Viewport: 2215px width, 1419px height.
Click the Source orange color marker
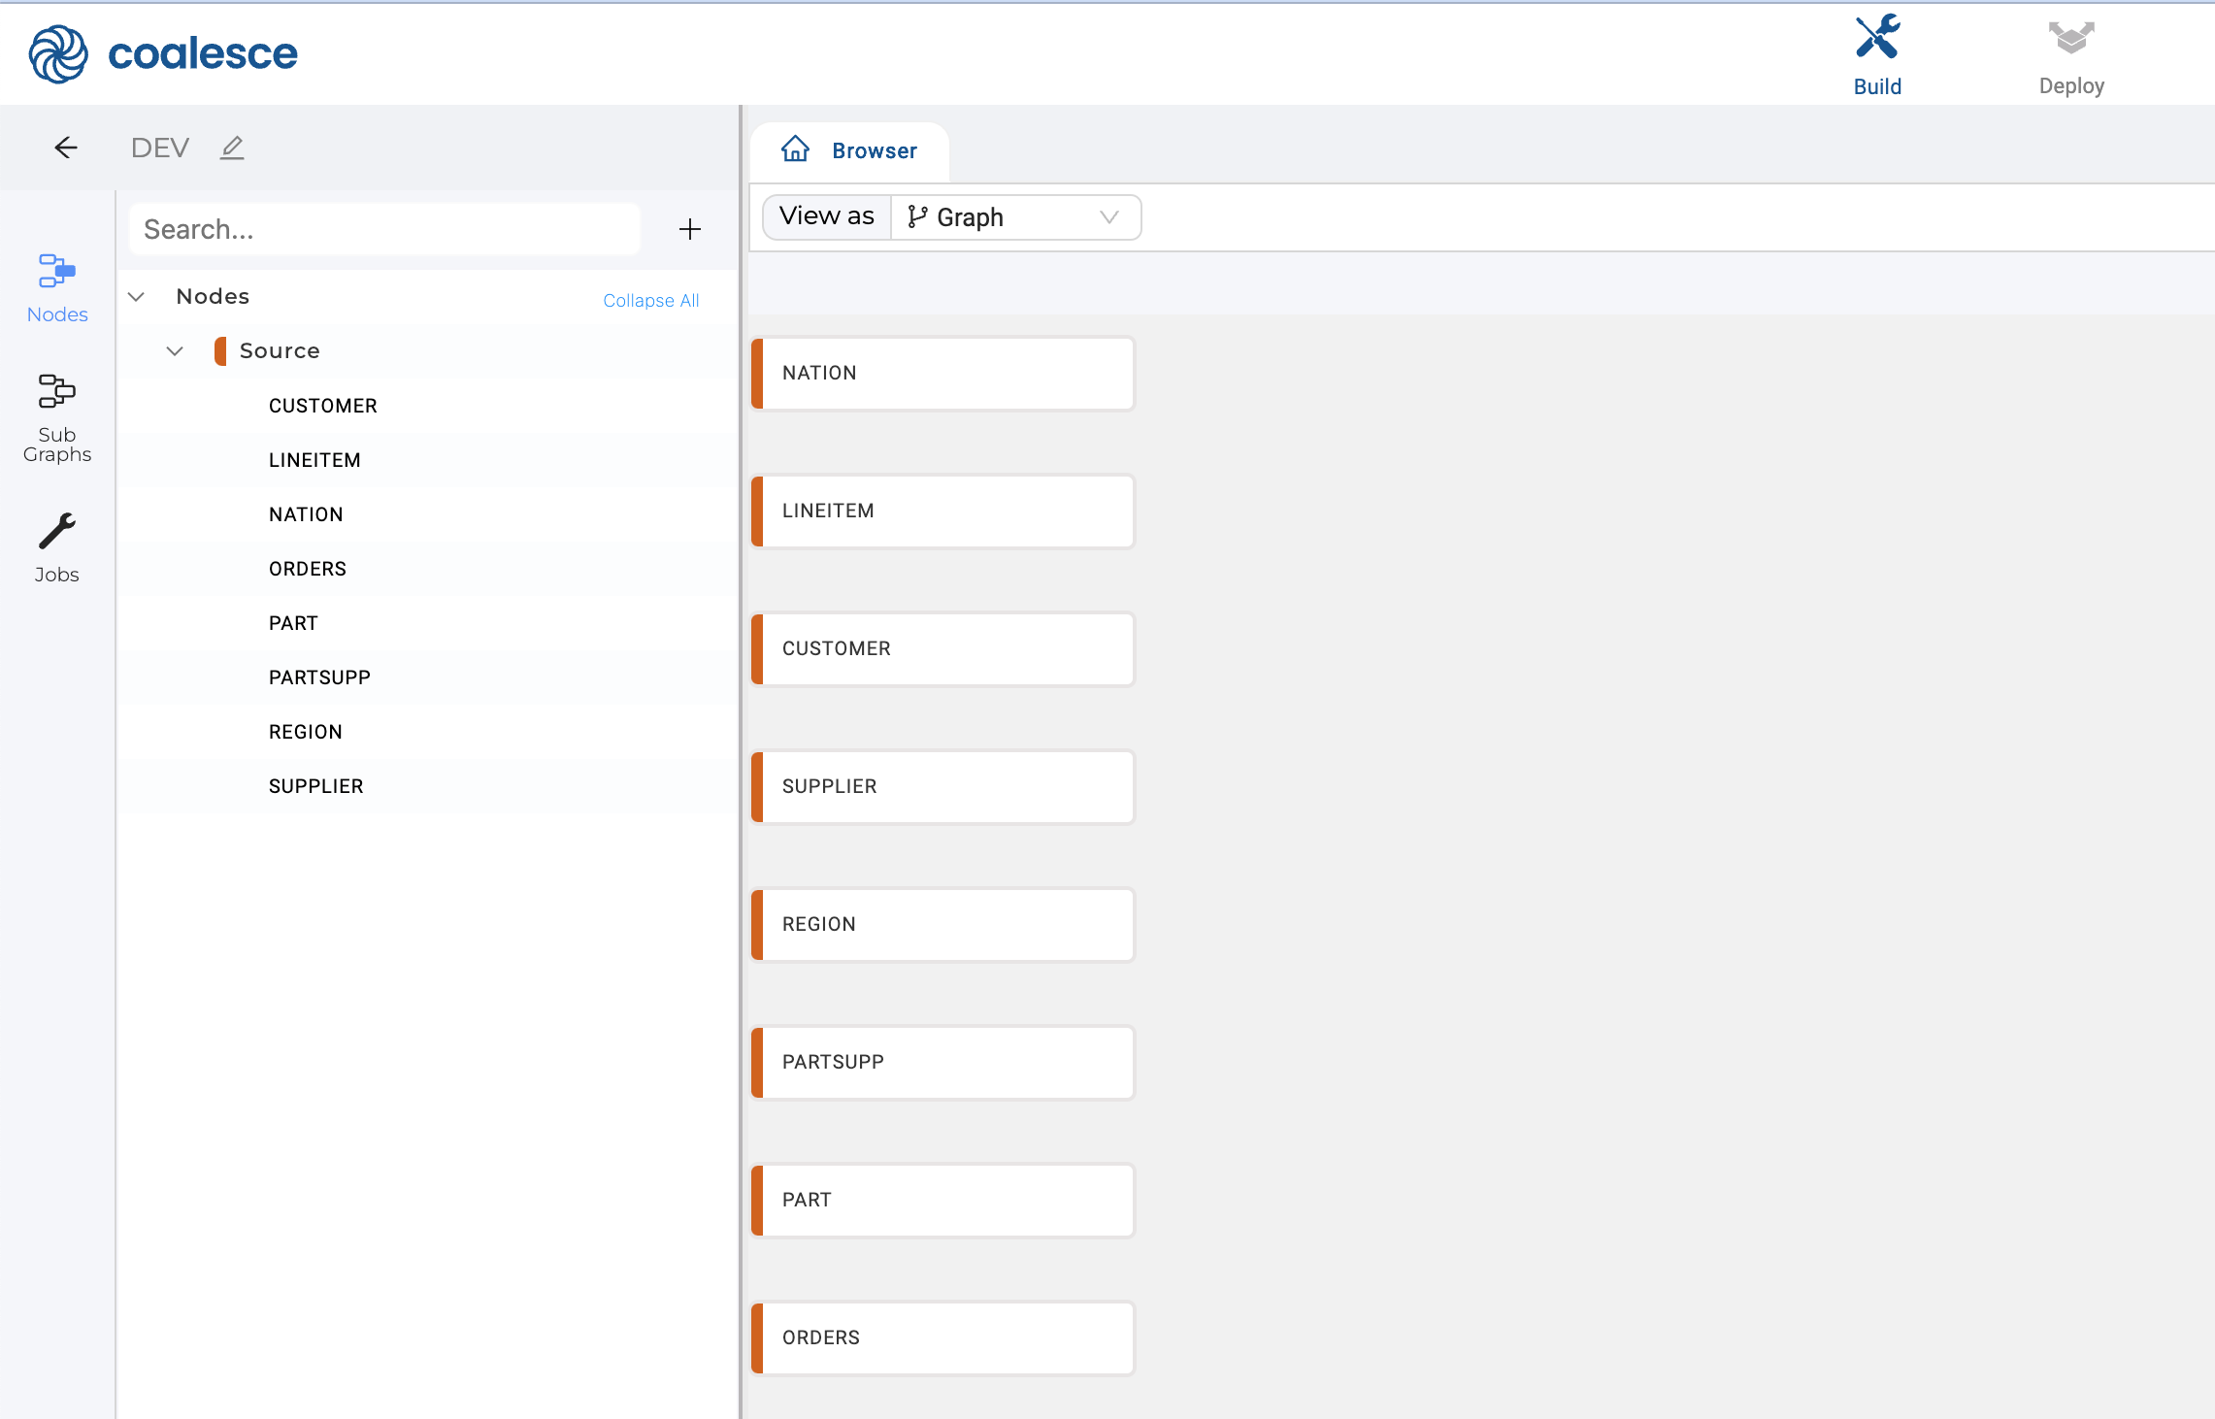[x=220, y=351]
